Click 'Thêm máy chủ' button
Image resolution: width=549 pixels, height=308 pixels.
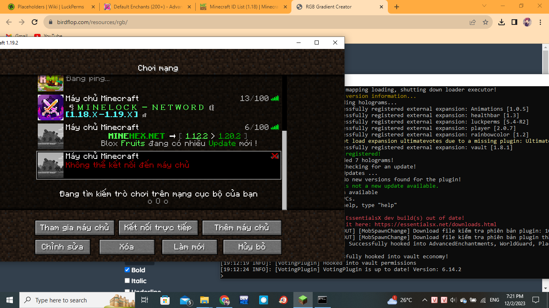(242, 228)
